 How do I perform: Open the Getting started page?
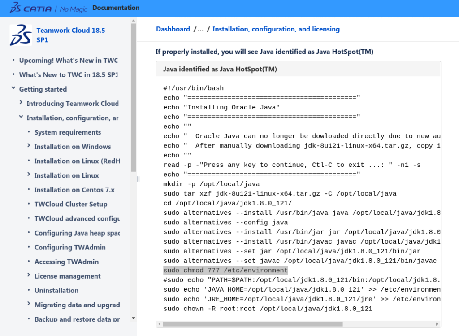(x=43, y=89)
